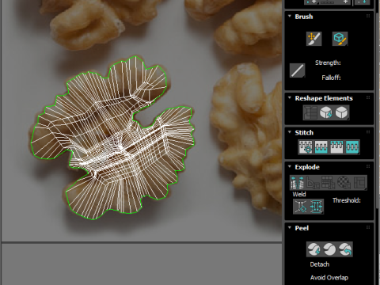Click Stitch to Target icon
Image resolution: width=380 pixels, height=285 pixels.
click(306, 147)
